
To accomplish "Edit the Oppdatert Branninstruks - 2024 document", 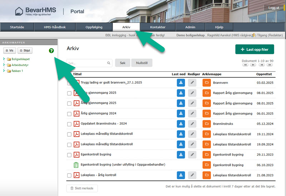I will [x=192, y=124].
